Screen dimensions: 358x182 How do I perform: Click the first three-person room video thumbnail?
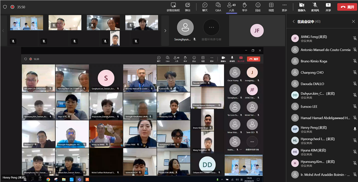27,22
